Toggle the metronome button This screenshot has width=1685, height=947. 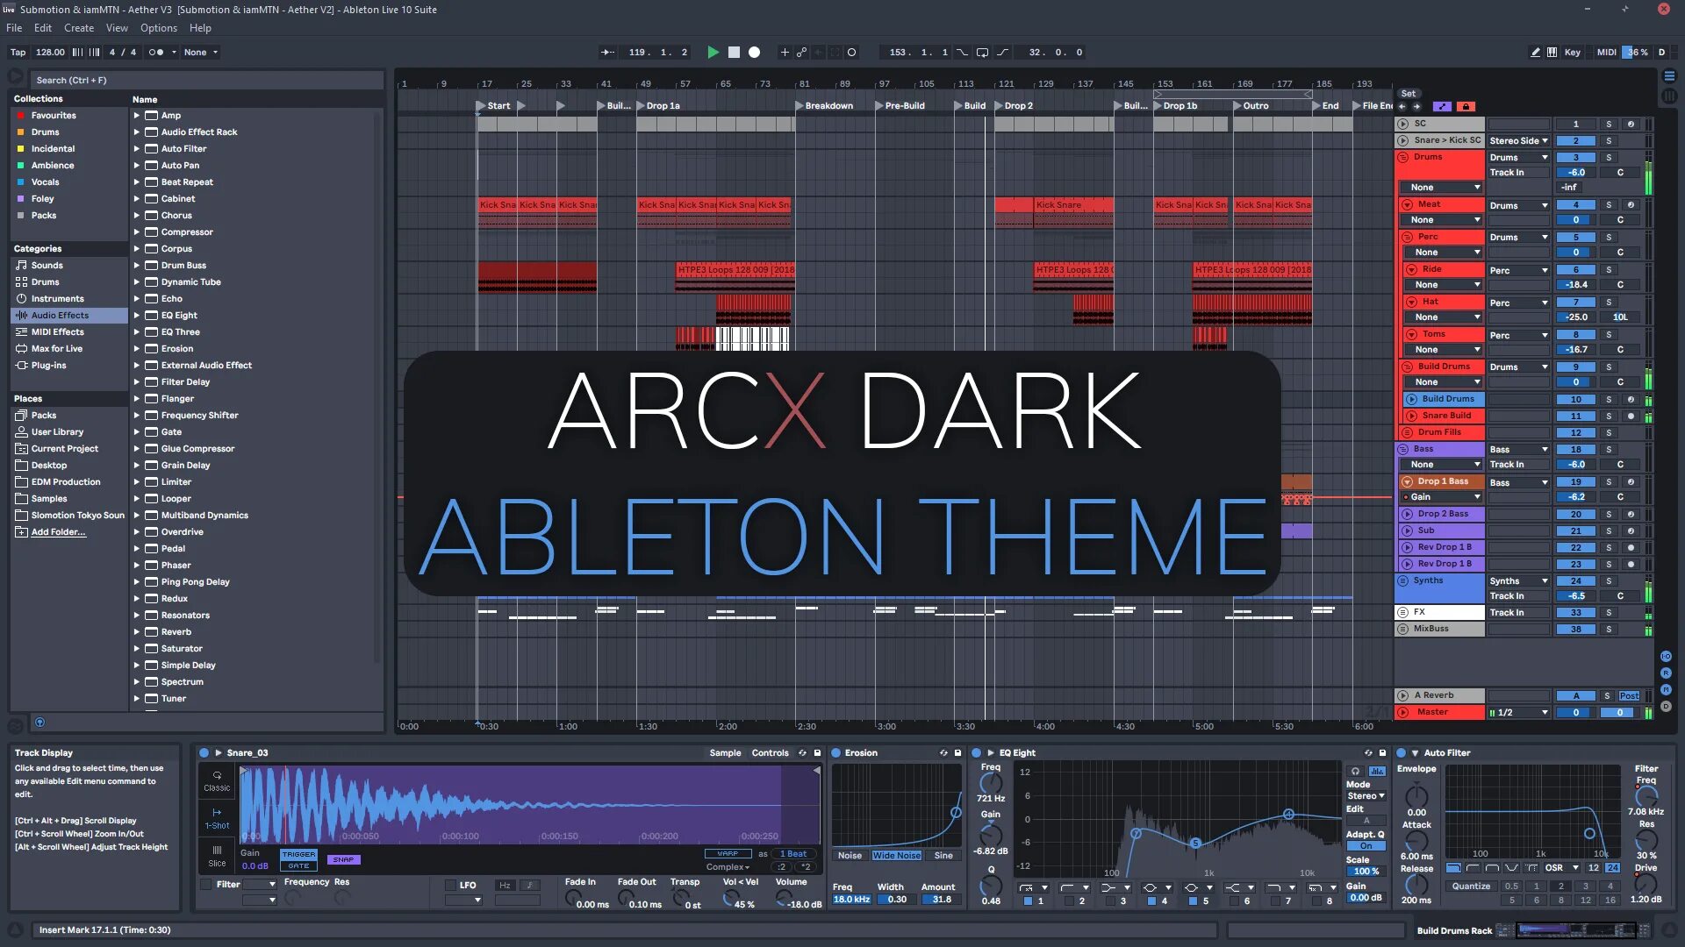[x=156, y=53]
